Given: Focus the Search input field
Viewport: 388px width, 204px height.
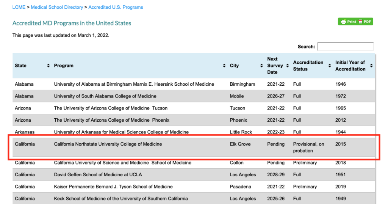Looking at the screenshot, I should pos(346,47).
